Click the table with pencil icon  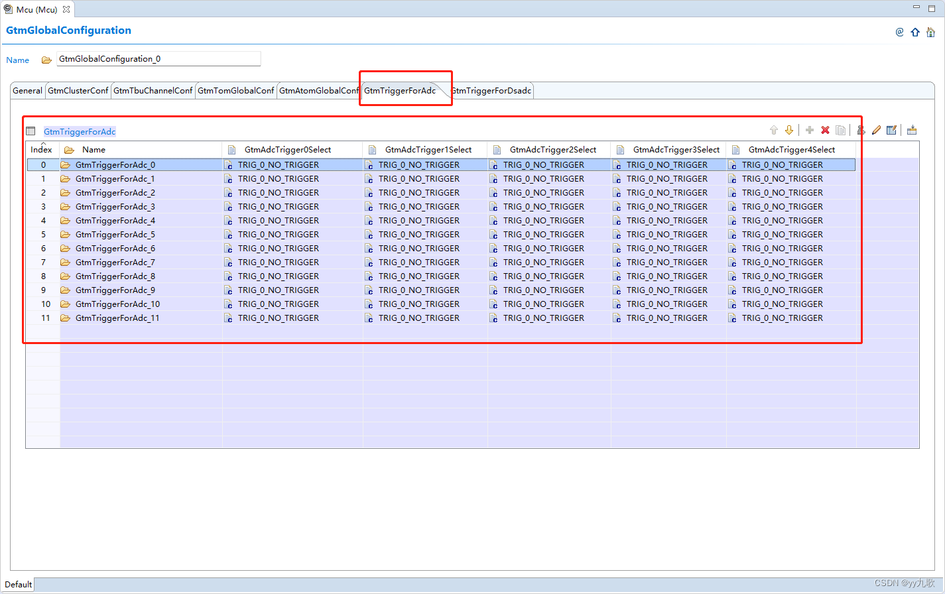[891, 131]
